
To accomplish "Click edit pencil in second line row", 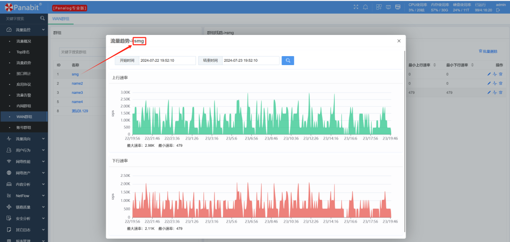I will pos(489,83).
